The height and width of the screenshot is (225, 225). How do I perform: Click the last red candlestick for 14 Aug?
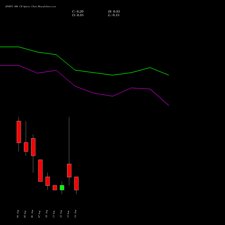pos(76,183)
